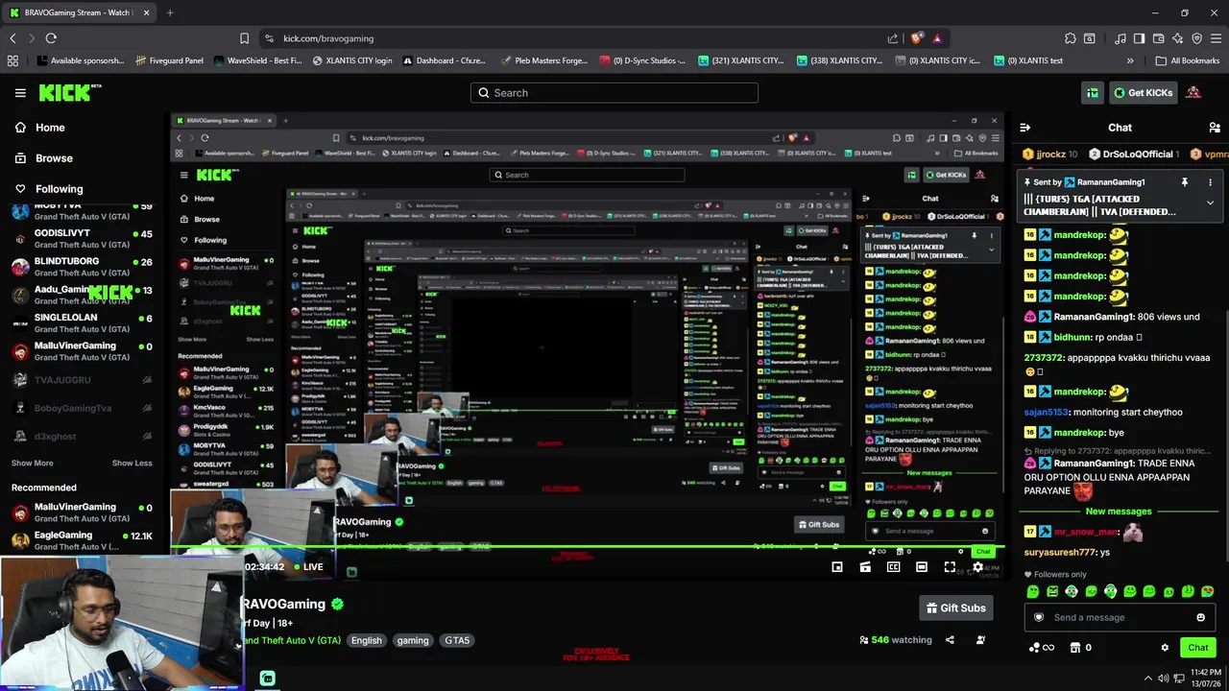
Task: Open the Brave Shields lion icon
Action: pyautogui.click(x=917, y=38)
